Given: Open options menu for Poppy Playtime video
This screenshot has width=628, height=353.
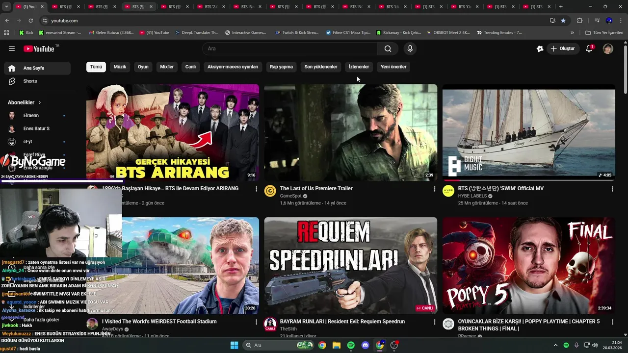Looking at the screenshot, I should coord(612,322).
